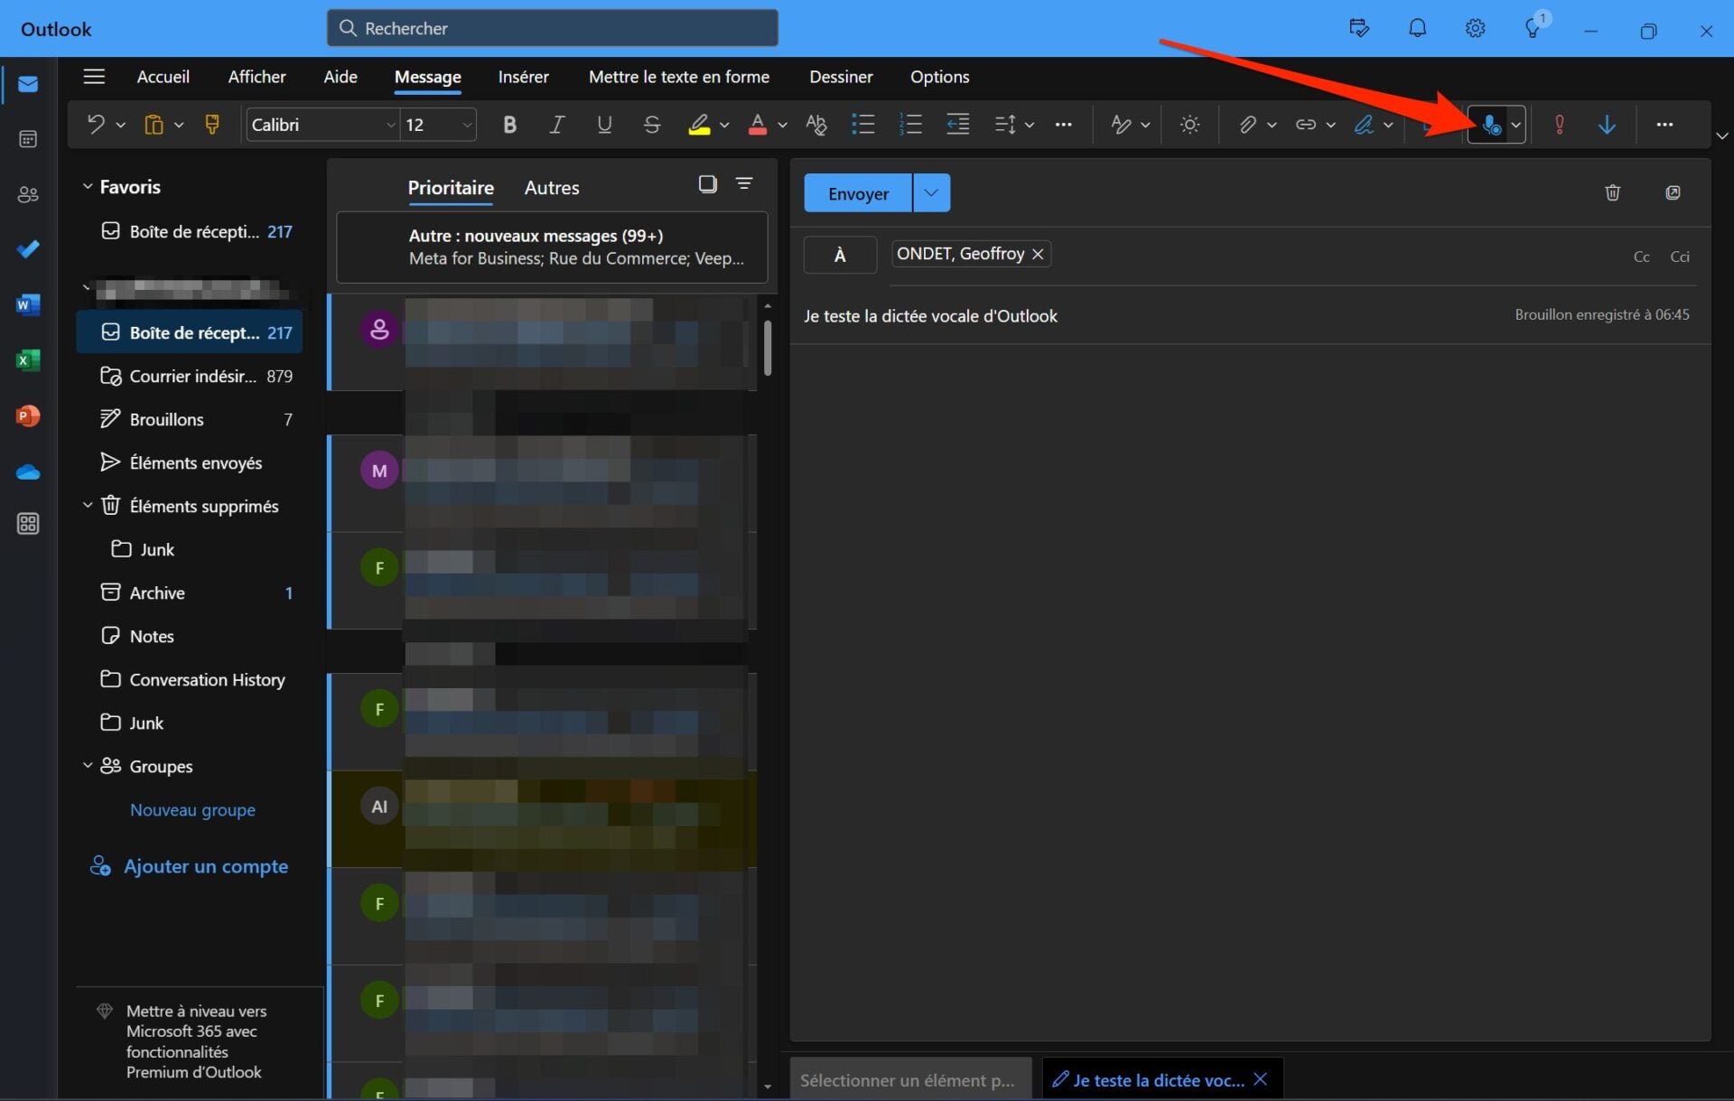Open the Afficher ribbon tab
The height and width of the screenshot is (1101, 1734).
point(256,77)
